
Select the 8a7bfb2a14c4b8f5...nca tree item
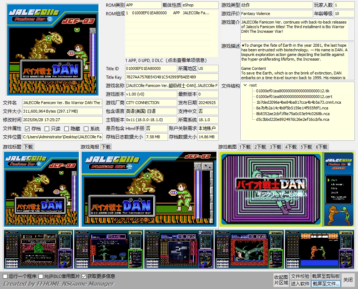point(292,108)
